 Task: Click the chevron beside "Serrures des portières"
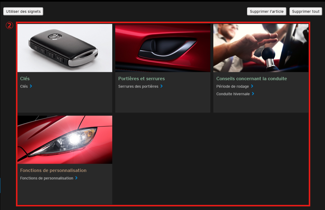pos(162,86)
